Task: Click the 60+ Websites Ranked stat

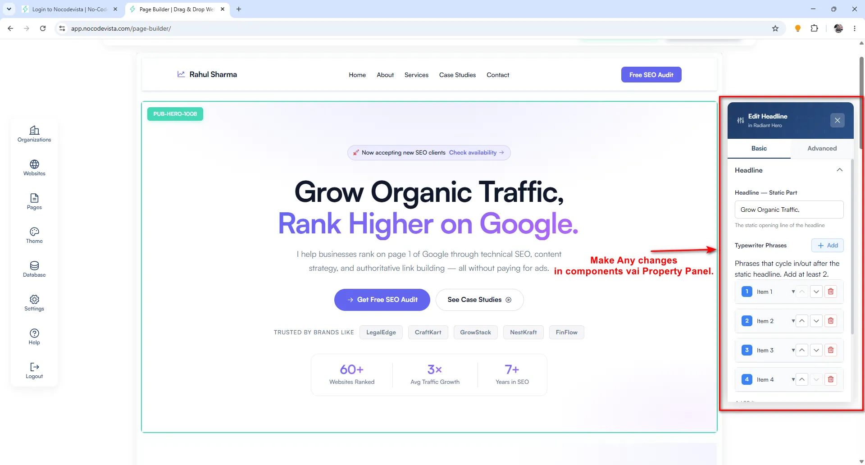Action: 352,374
